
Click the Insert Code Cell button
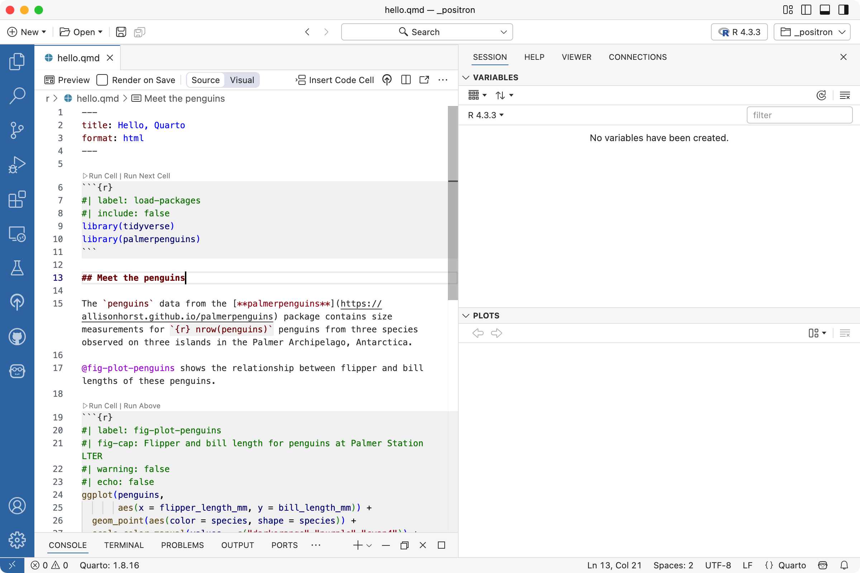[x=335, y=80]
